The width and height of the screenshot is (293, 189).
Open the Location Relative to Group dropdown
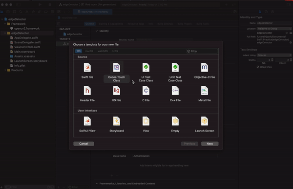click(274, 29)
